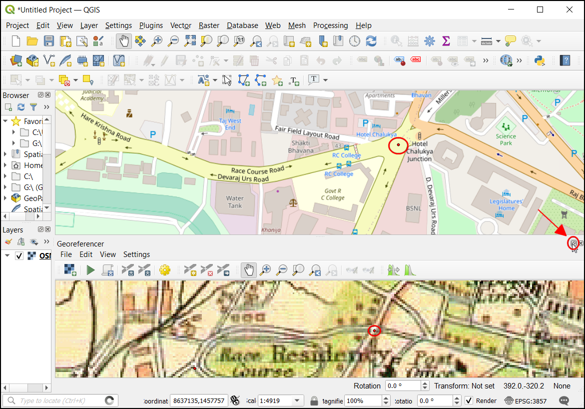585x409 pixels.
Task: Open the measure tool dropdown arrow
Action: pos(498,41)
